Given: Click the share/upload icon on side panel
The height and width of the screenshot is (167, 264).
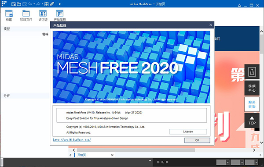Looking at the screenshot, I should point(252,72).
